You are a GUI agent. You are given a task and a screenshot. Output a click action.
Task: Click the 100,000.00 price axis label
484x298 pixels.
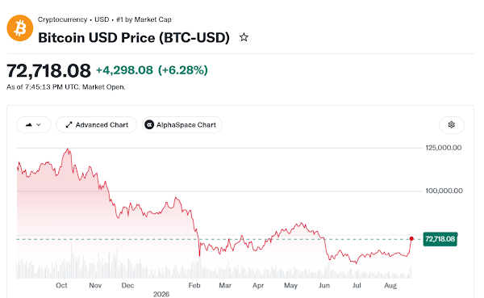coord(444,191)
